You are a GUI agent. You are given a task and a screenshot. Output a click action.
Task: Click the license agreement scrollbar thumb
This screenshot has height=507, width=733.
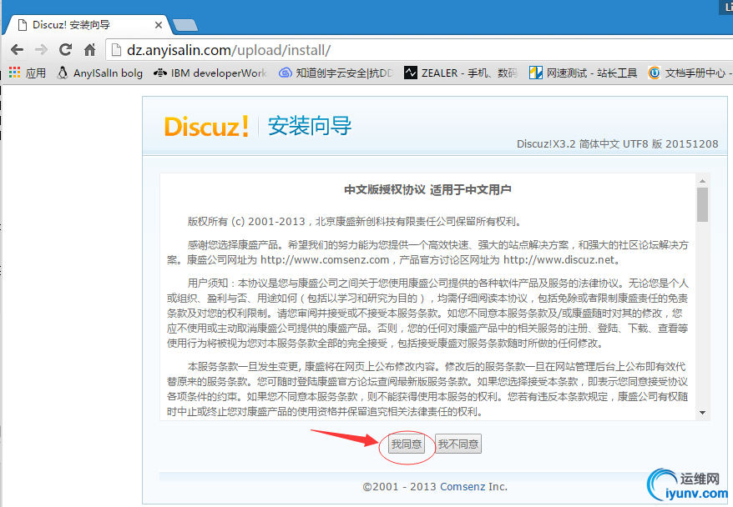[702, 204]
